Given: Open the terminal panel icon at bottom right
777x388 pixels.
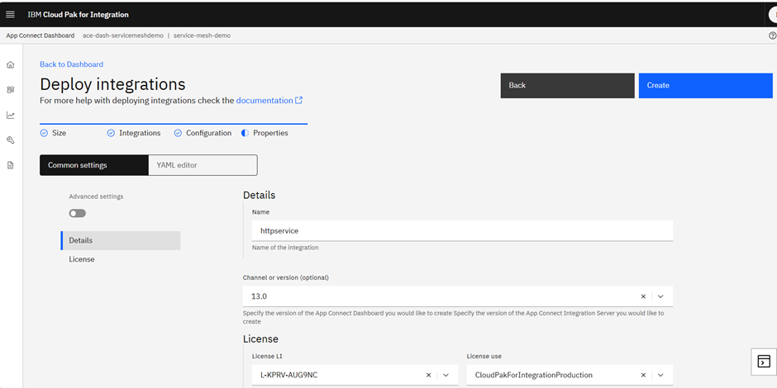Looking at the screenshot, I should click(764, 362).
